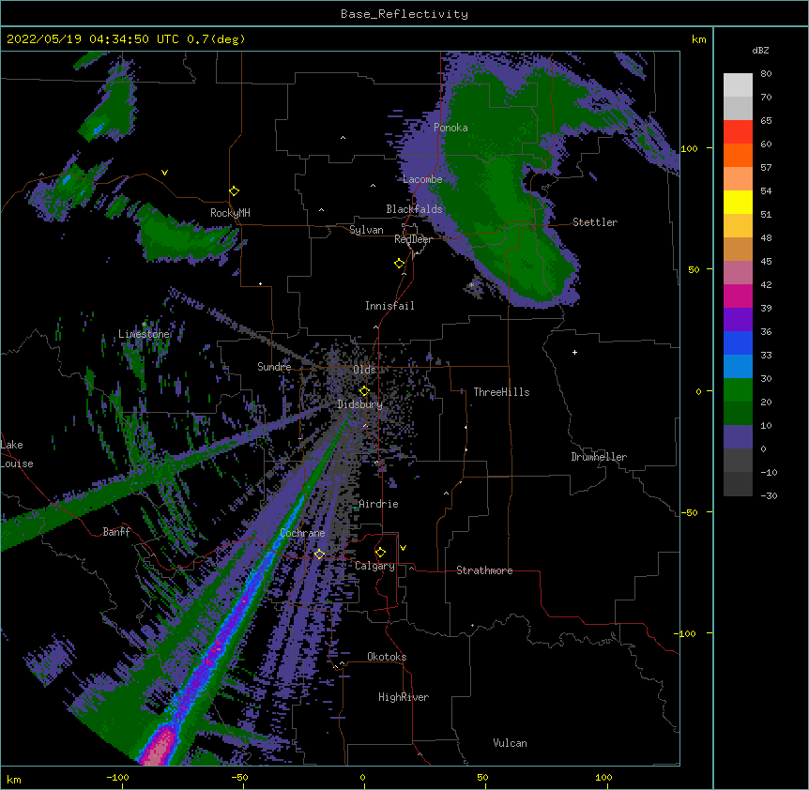Screen dimensions: 809x790
Task: Select the yellow diamond radar marker below Olds
Action: [x=364, y=391]
